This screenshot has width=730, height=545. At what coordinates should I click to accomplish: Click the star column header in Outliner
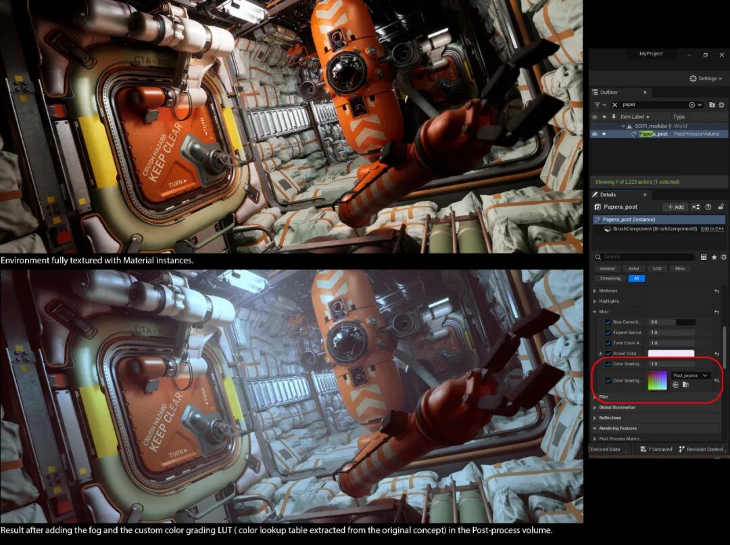[604, 117]
